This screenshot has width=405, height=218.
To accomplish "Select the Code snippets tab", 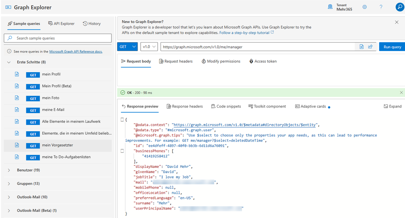I will (x=226, y=106).
